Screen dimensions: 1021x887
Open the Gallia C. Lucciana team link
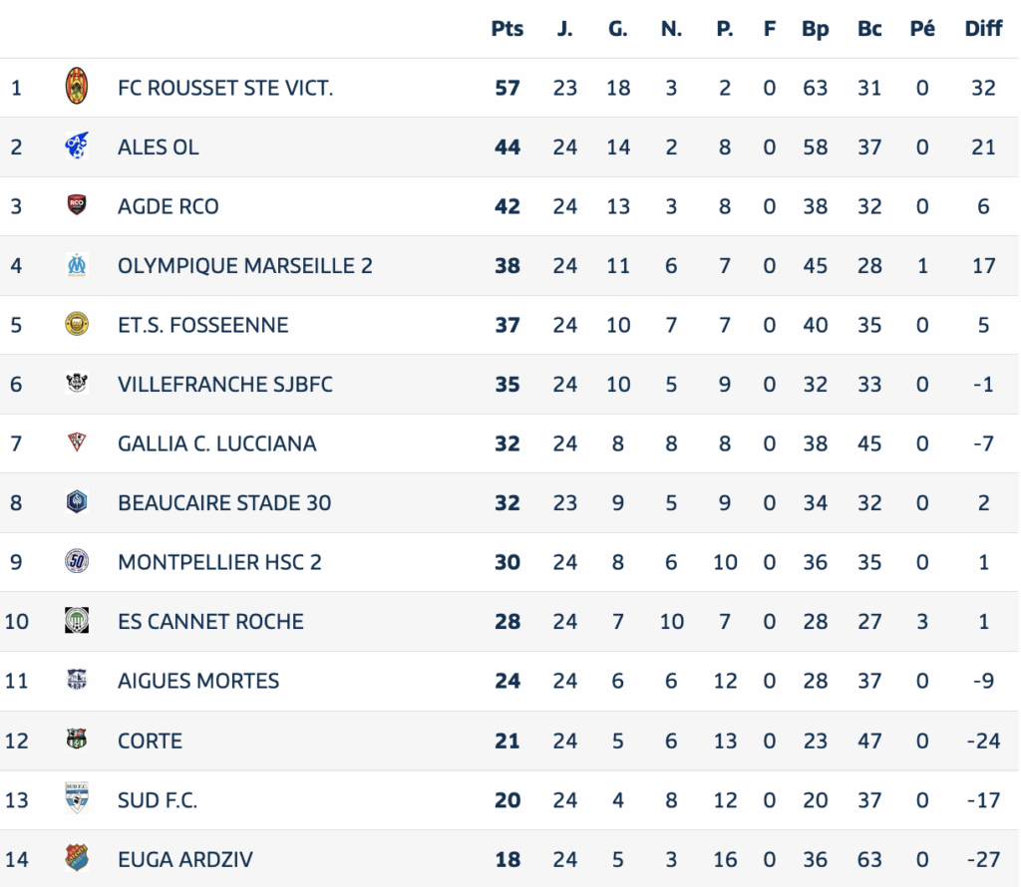coord(216,443)
